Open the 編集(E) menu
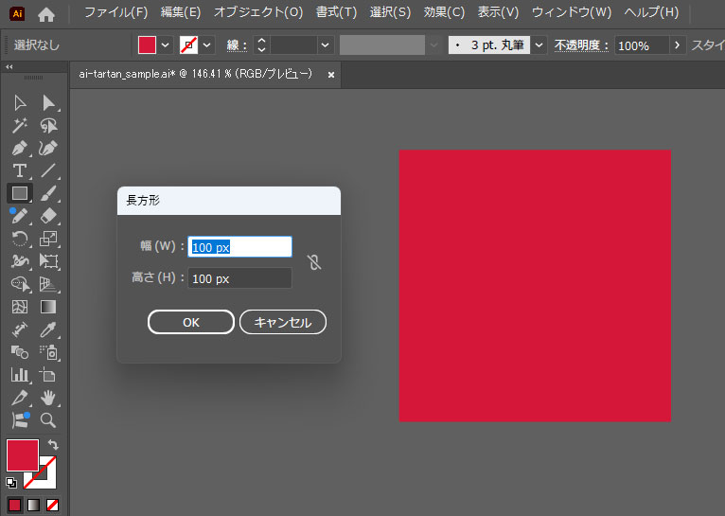Screen dimensions: 725x516 pos(181,12)
